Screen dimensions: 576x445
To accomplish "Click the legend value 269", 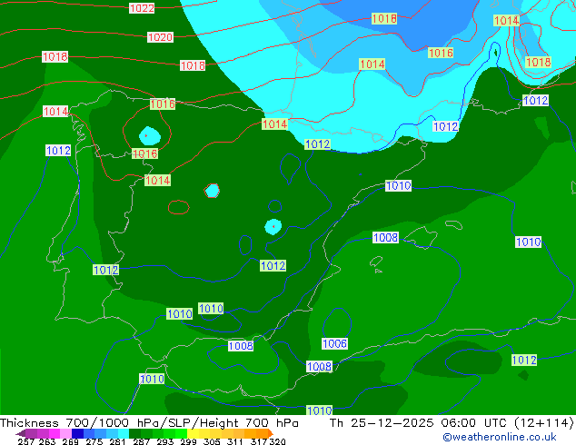I will [x=71, y=441].
